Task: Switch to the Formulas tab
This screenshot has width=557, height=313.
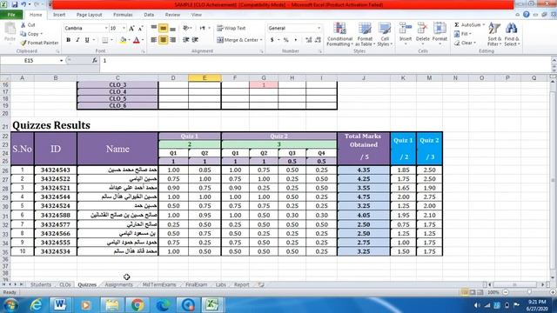Action: pyautogui.click(x=123, y=15)
